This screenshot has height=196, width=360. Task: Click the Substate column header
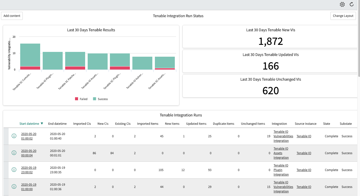coord(346,124)
